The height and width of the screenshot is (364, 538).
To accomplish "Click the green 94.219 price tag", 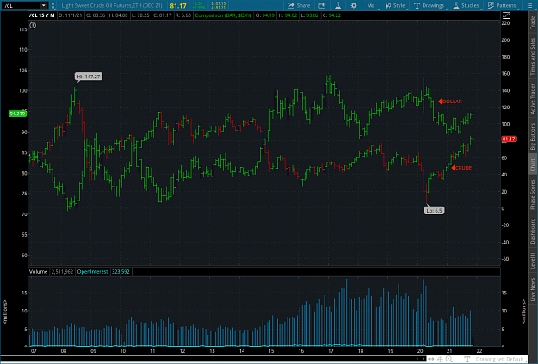I will point(17,114).
